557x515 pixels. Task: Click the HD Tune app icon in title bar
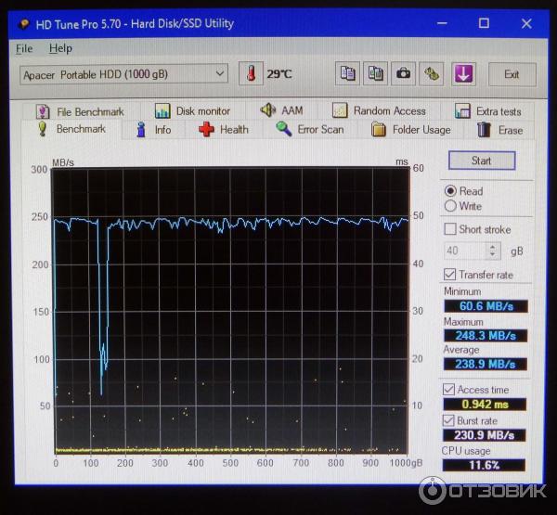[x=24, y=24]
